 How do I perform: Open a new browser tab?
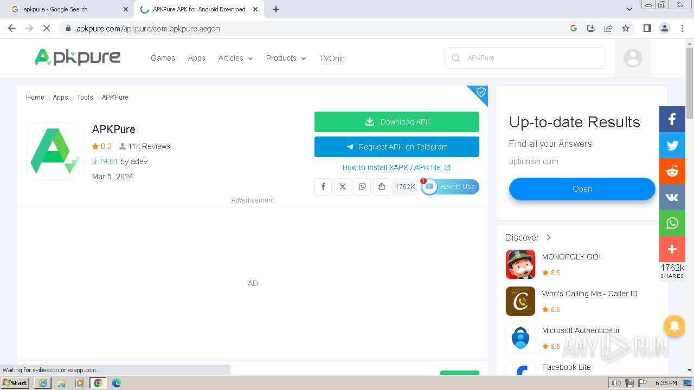point(276,9)
